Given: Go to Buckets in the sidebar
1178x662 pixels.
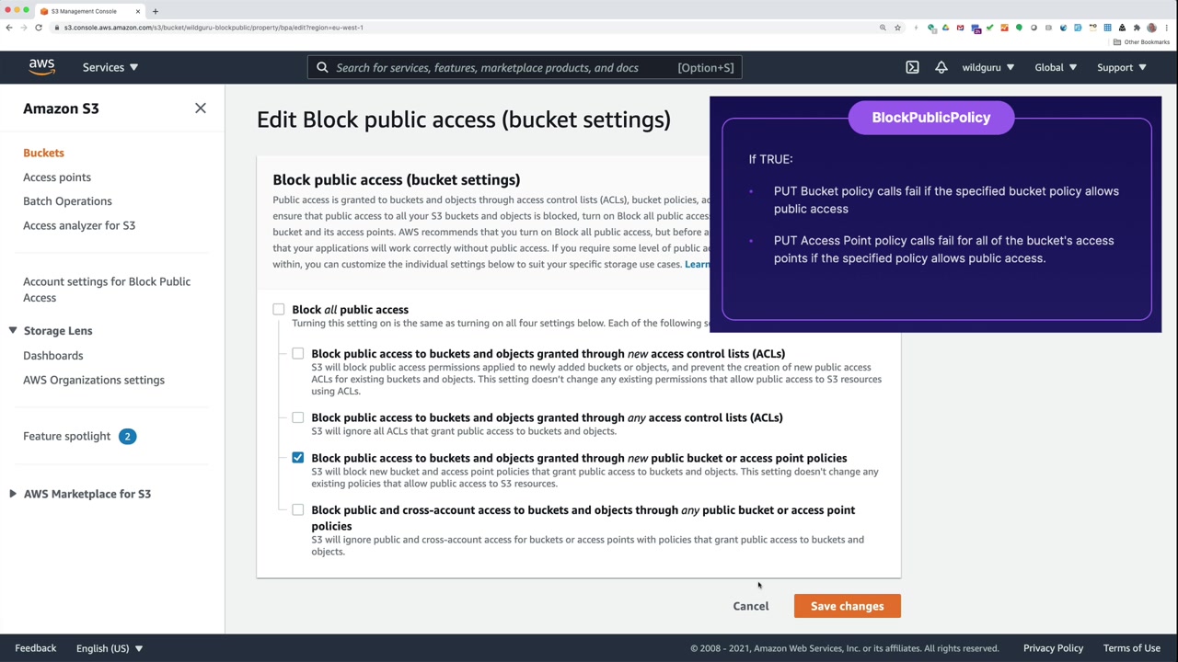Looking at the screenshot, I should pyautogui.click(x=43, y=153).
